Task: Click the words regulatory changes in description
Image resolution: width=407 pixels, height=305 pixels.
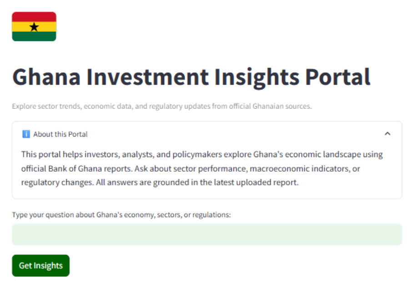Action: (x=57, y=183)
